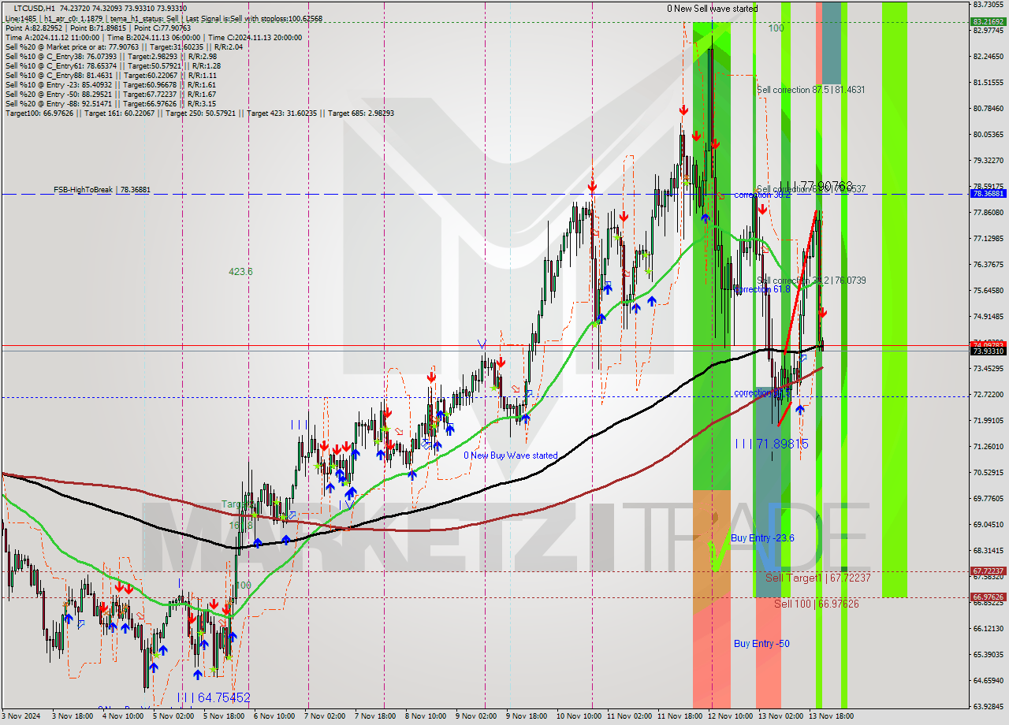Image resolution: width=1009 pixels, height=725 pixels.
Task: Click the 80.05365 price axis value
Action: point(988,134)
